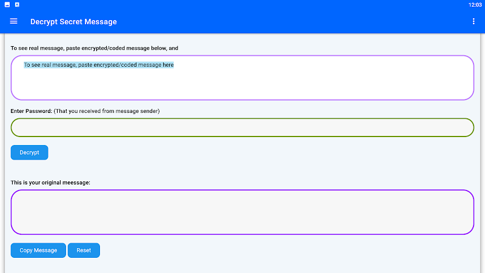Click the 12:03 clock in status bar
Image resolution: width=485 pixels, height=273 pixels.
click(x=475, y=5)
